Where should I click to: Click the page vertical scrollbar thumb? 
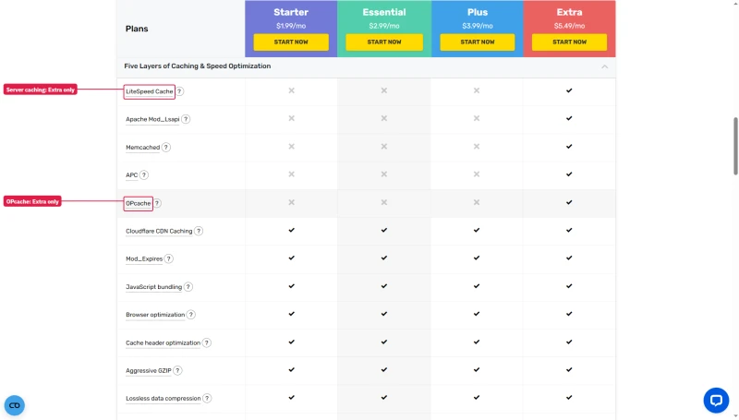click(735, 147)
